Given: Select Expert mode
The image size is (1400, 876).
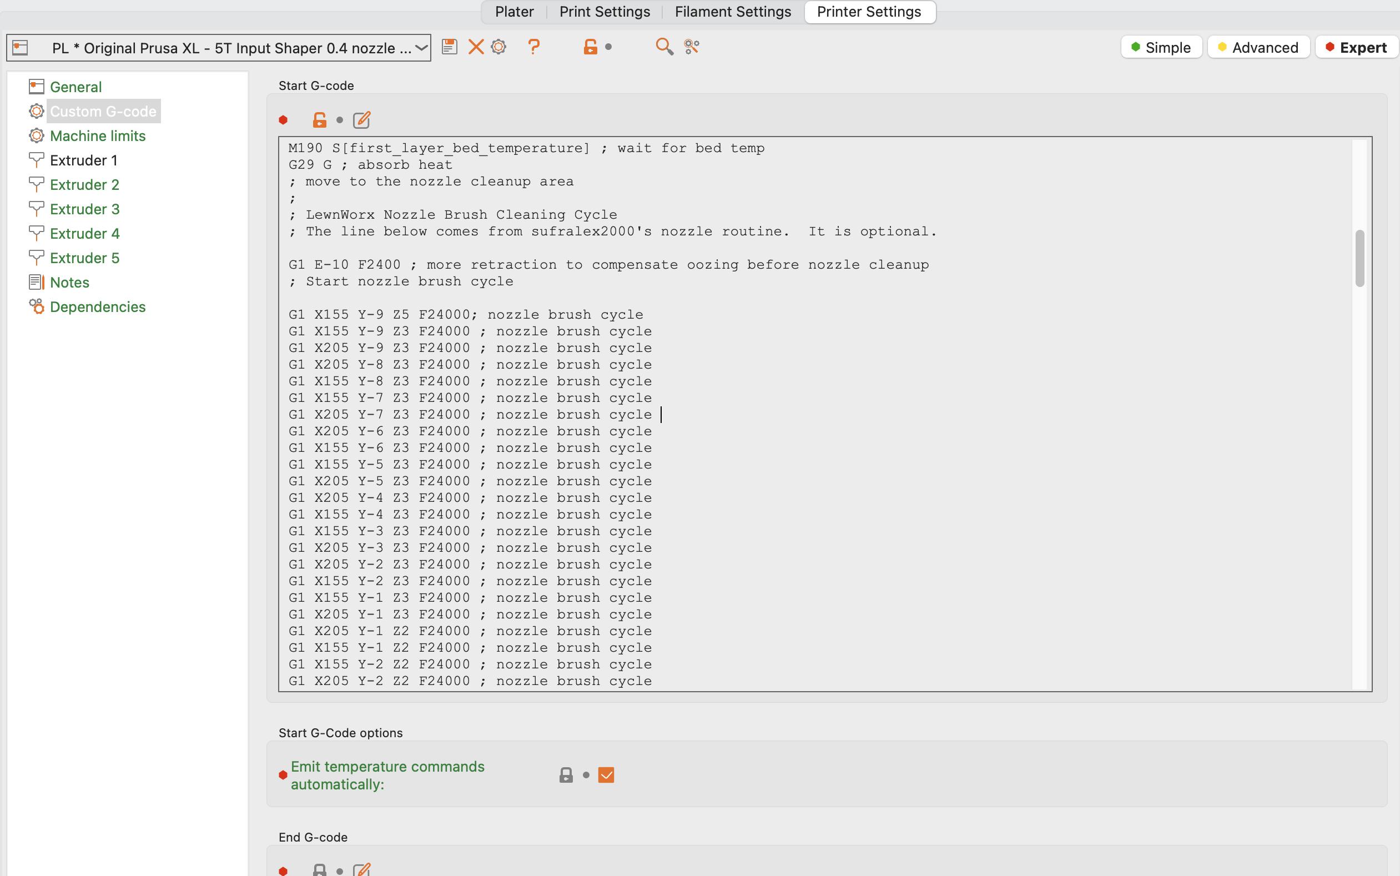Looking at the screenshot, I should (x=1356, y=48).
